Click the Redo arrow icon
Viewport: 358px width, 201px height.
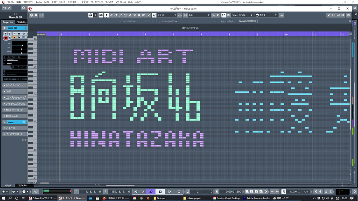[9, 8]
